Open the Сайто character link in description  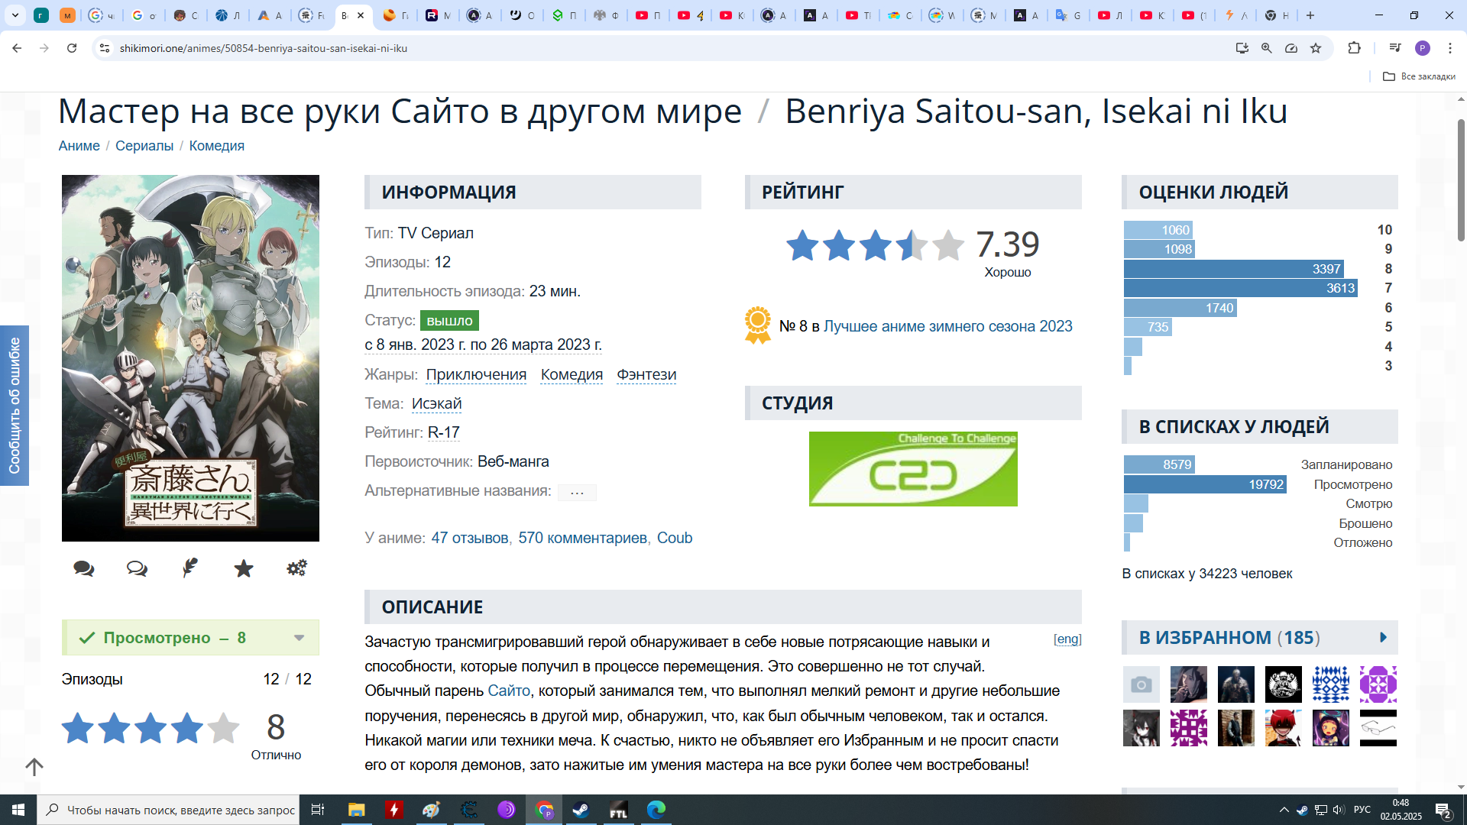(509, 691)
